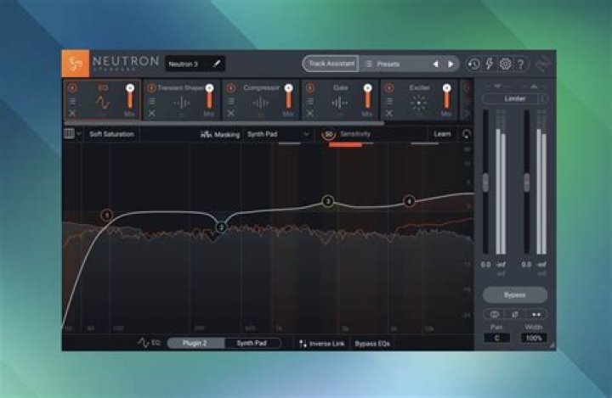The width and height of the screenshot is (612, 398).
Task: Adjust the output gain fader
Action: point(526,182)
